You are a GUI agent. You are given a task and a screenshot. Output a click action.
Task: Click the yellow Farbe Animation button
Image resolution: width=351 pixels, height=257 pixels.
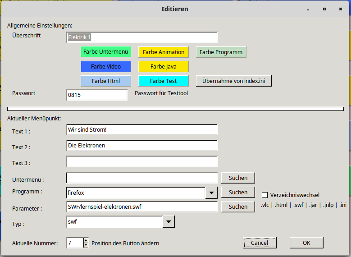click(x=163, y=52)
